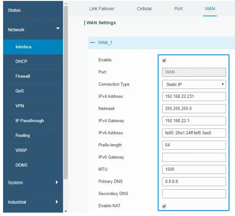Click the WAN_1 section title
Viewport: 235px width, 216px height.
tap(105, 43)
